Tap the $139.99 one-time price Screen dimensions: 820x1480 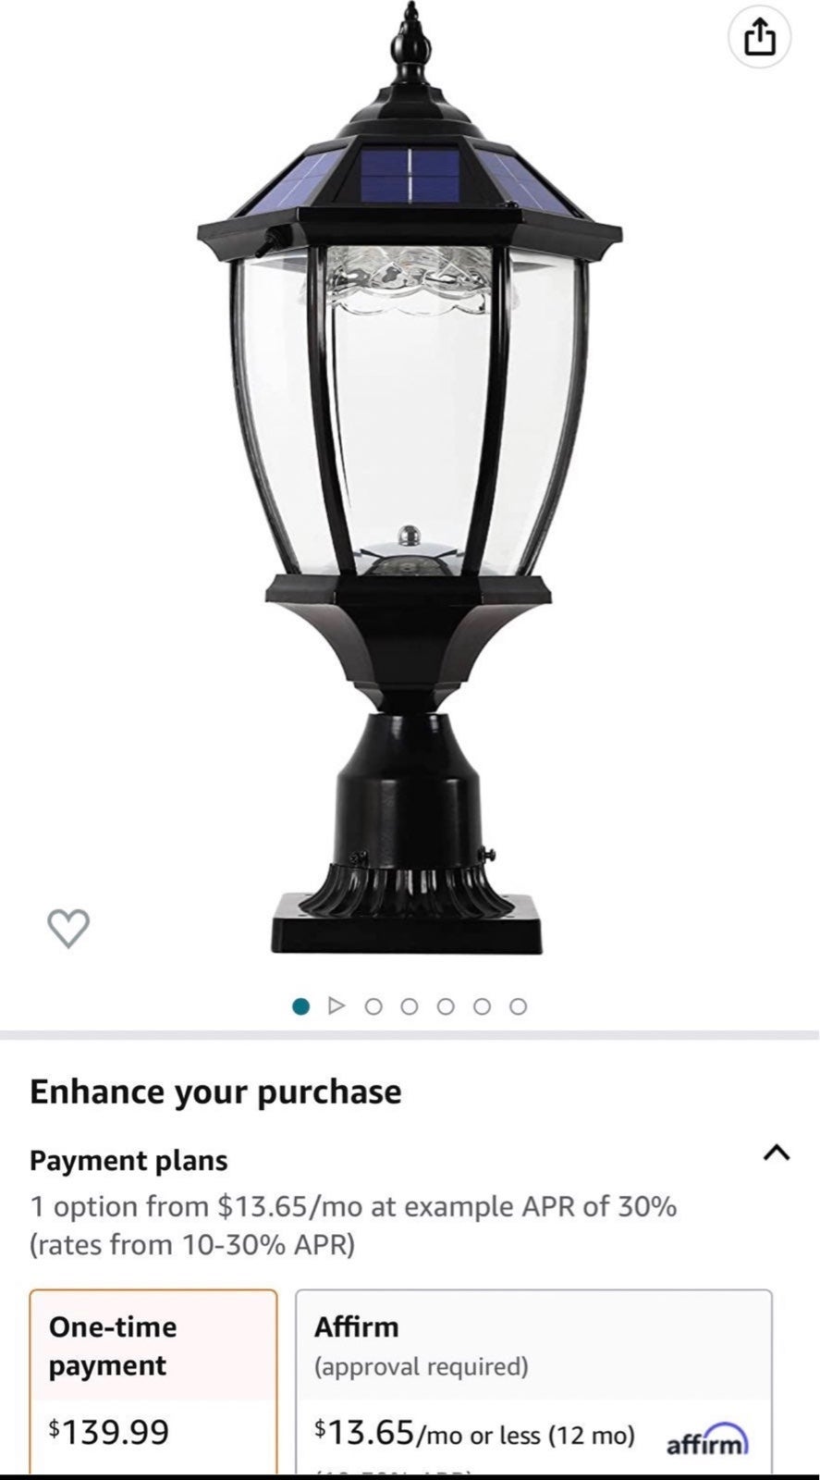click(109, 1432)
